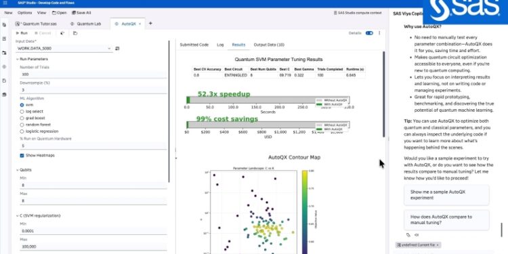Click the Downsample (%) field
The image size is (508, 254).
click(x=93, y=90)
